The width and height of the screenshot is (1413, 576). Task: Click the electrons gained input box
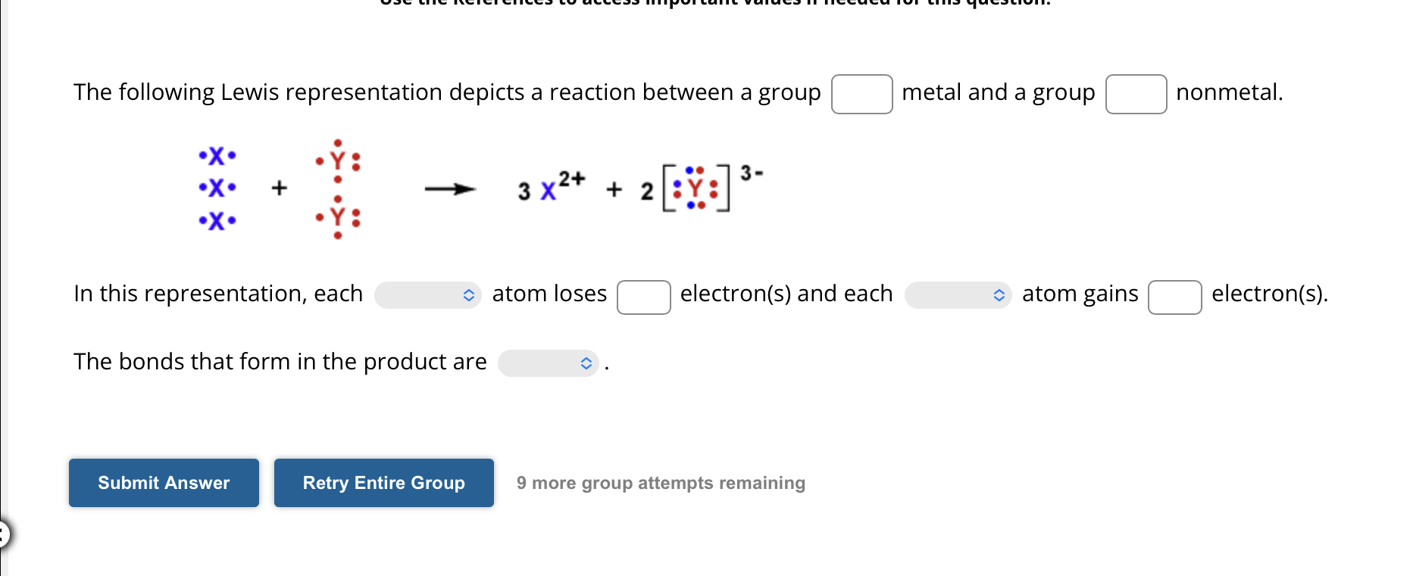point(1174,297)
